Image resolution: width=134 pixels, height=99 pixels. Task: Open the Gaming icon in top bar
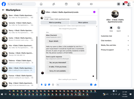click(91, 4)
